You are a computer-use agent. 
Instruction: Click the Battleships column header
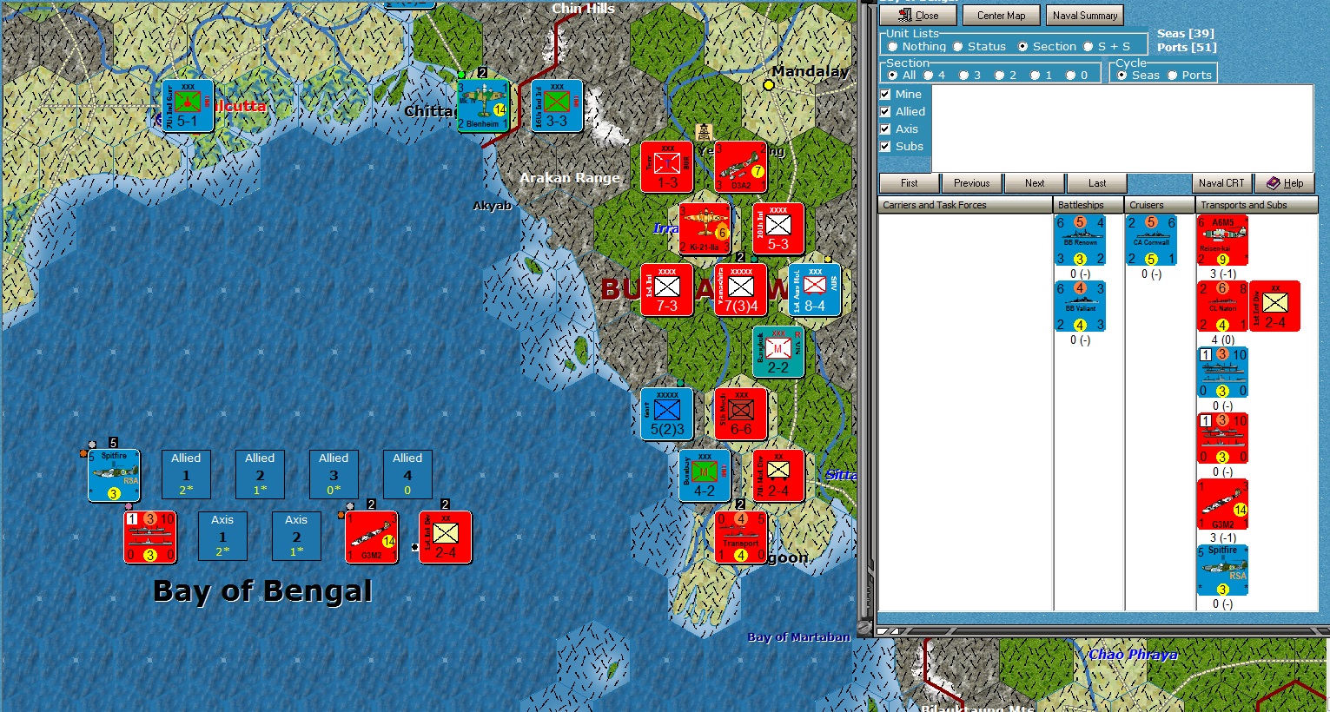1088,205
